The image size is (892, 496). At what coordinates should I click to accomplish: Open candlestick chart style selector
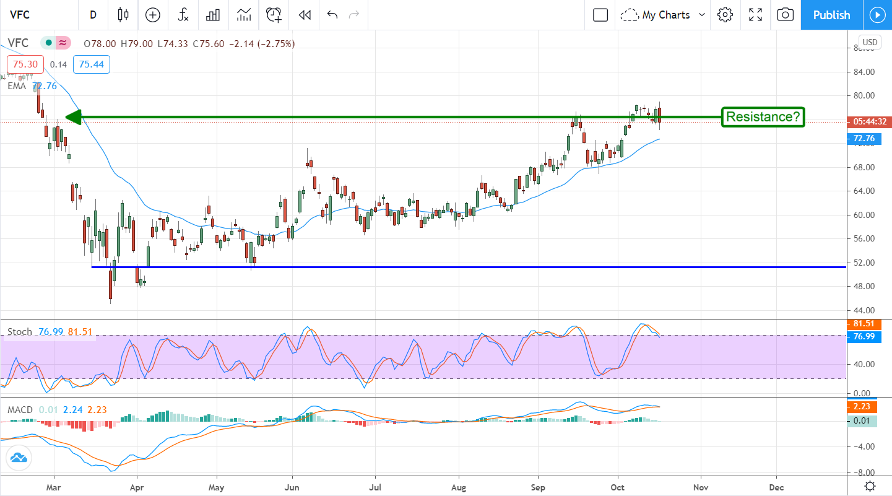[123, 15]
